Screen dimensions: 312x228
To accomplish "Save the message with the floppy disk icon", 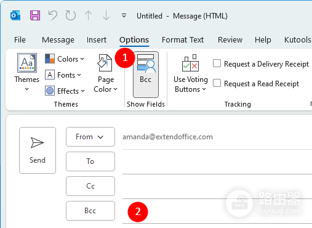I will [35, 15].
